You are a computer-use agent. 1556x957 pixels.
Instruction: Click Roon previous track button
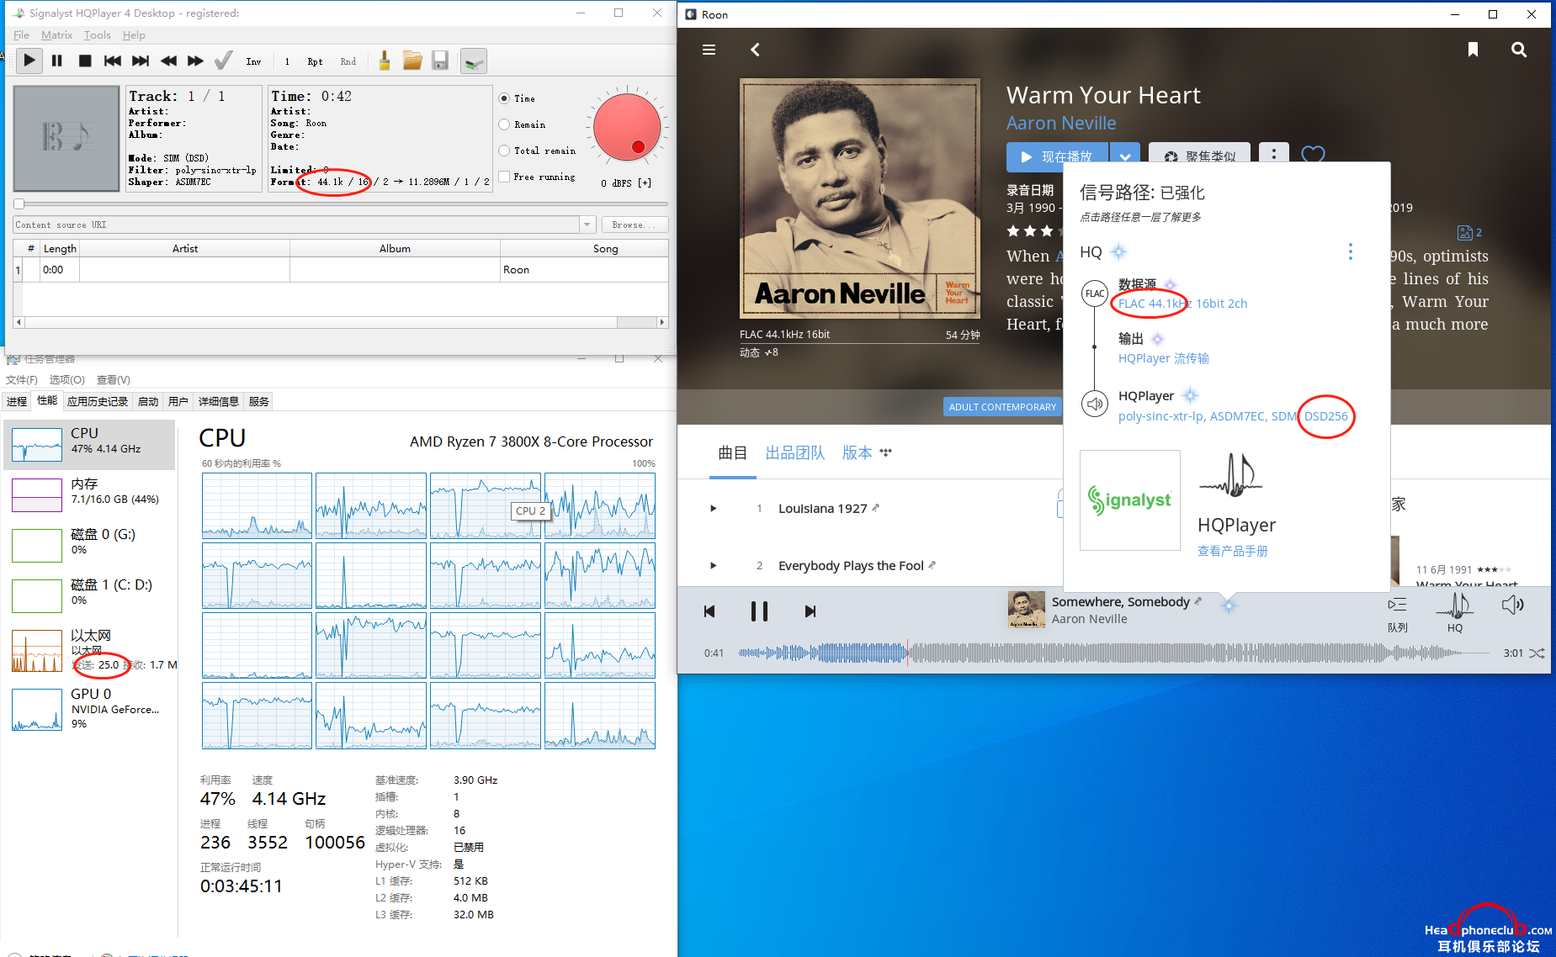(x=709, y=611)
